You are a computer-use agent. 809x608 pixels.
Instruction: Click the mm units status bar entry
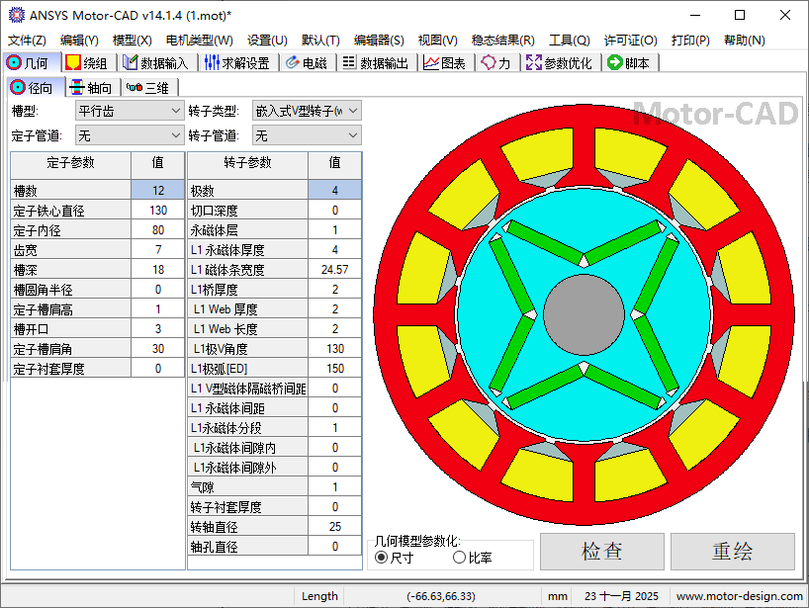click(x=557, y=596)
